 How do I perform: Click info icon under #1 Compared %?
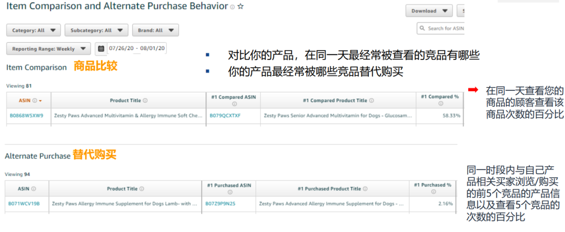[440, 104]
